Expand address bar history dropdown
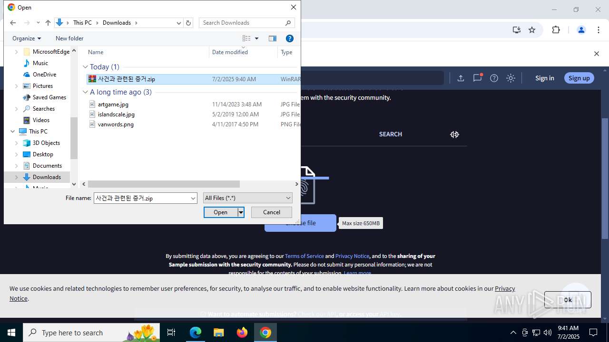Viewport: 609px width, 342px height. click(179, 23)
